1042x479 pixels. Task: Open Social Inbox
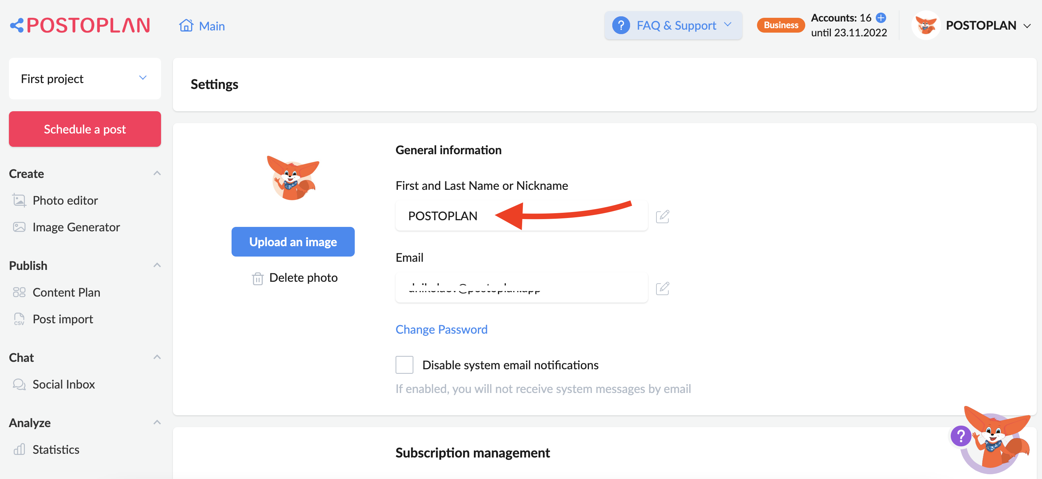tap(63, 384)
